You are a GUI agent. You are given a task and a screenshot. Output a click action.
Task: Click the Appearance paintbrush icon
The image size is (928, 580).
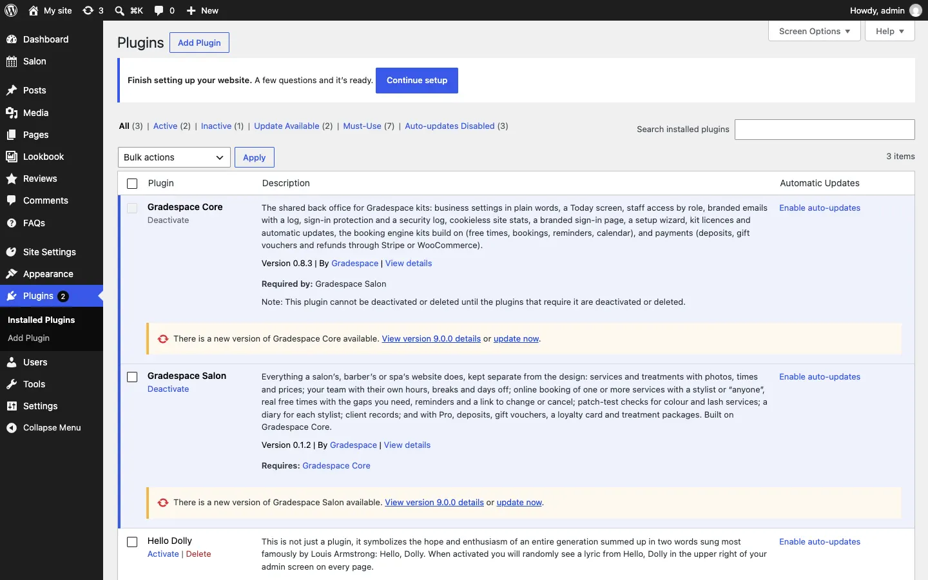pyautogui.click(x=12, y=274)
